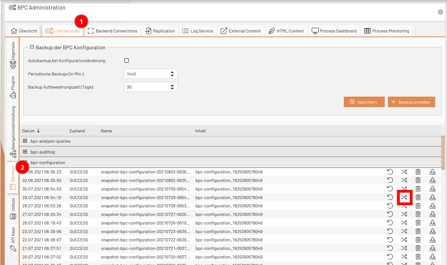
Task: Click the Speichern button
Action: [x=364, y=102]
